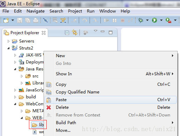Select the lib folder
This screenshot has width=180, height=136.
point(38,125)
